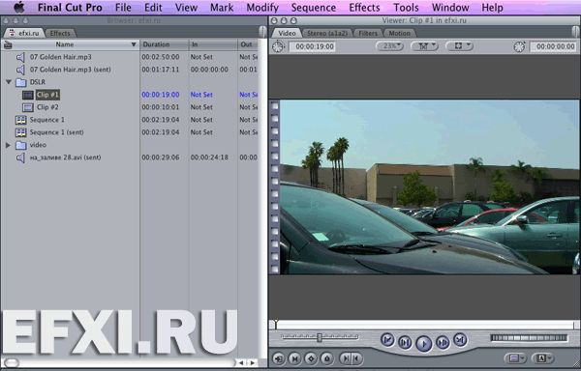
Task: Click the jog wheel control
Action: click(x=529, y=338)
